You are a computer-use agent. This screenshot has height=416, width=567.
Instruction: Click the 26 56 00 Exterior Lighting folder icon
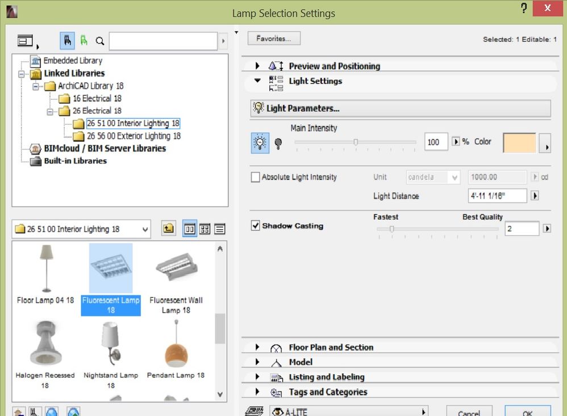78,136
